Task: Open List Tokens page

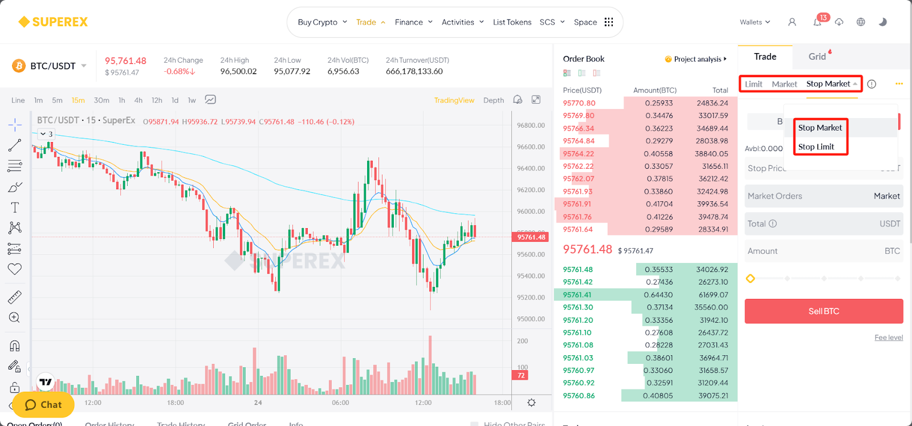Action: tap(512, 22)
